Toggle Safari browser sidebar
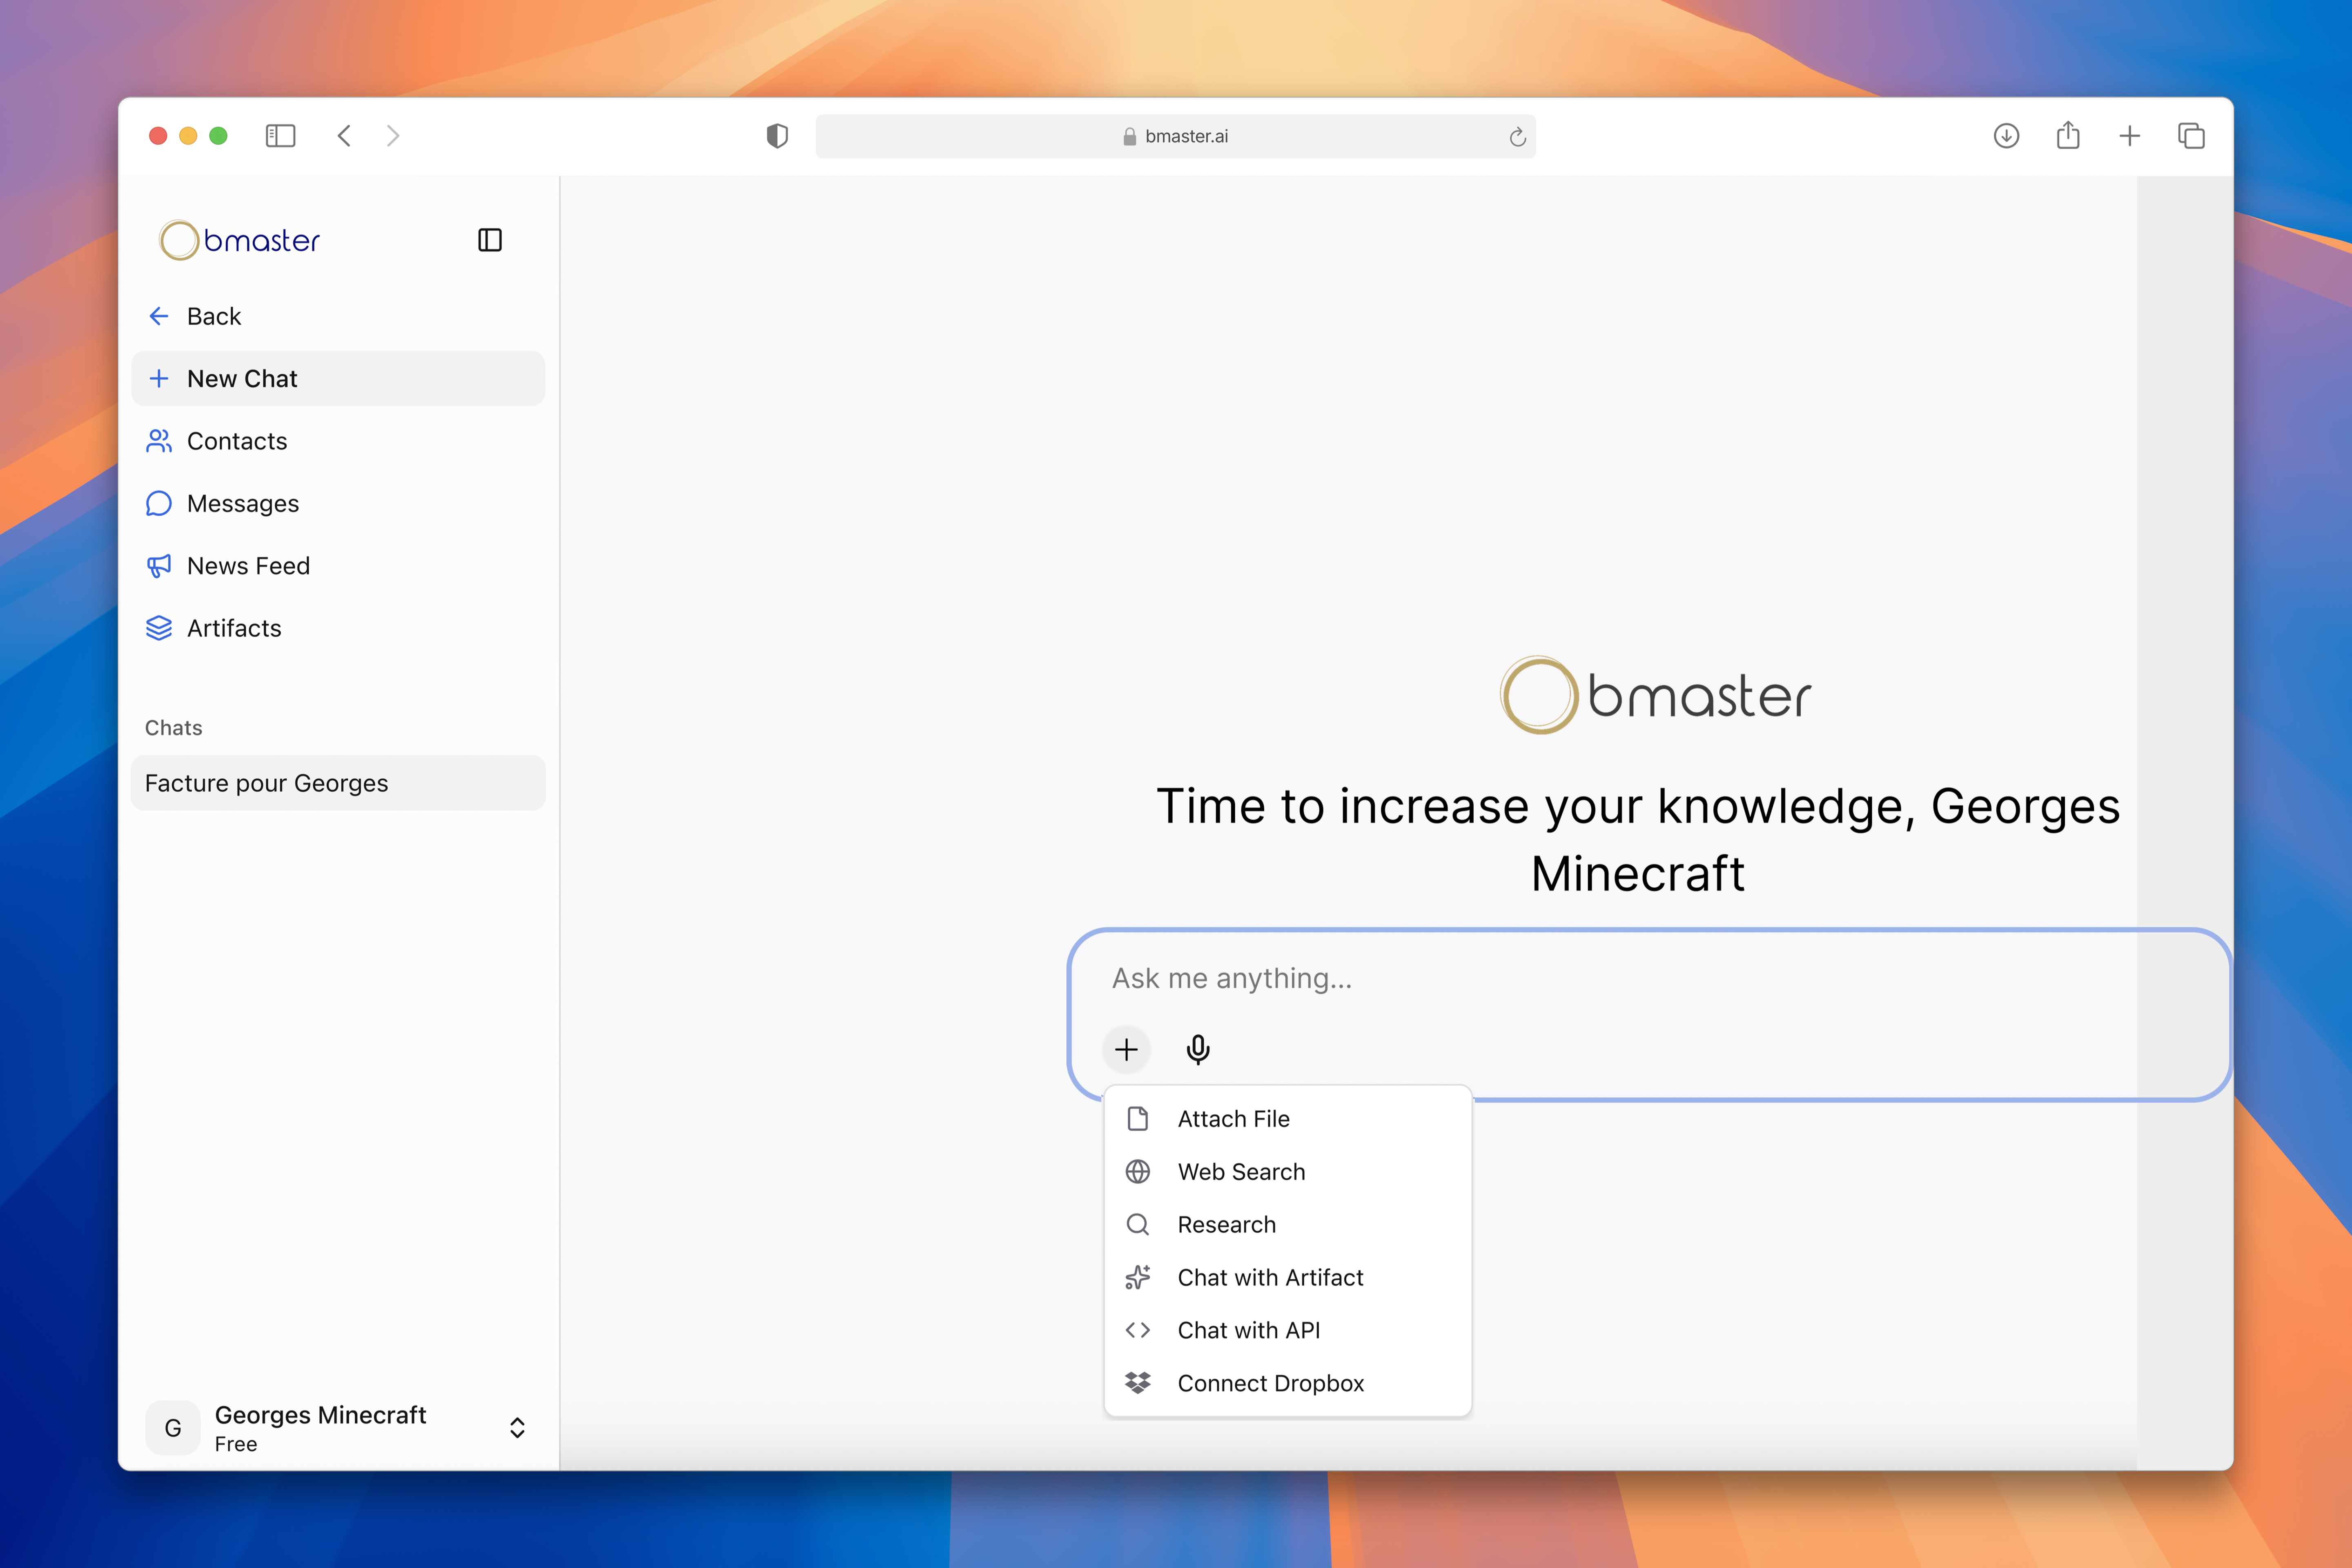The image size is (2352, 1568). pos(280,136)
